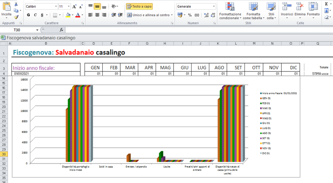Image resolution: width=333 pixels, height=183 pixels.
Task: Apply yellow fill color with paint bucket
Action: [68, 15]
